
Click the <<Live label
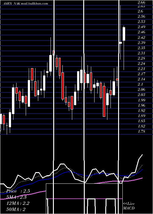coord(129,204)
